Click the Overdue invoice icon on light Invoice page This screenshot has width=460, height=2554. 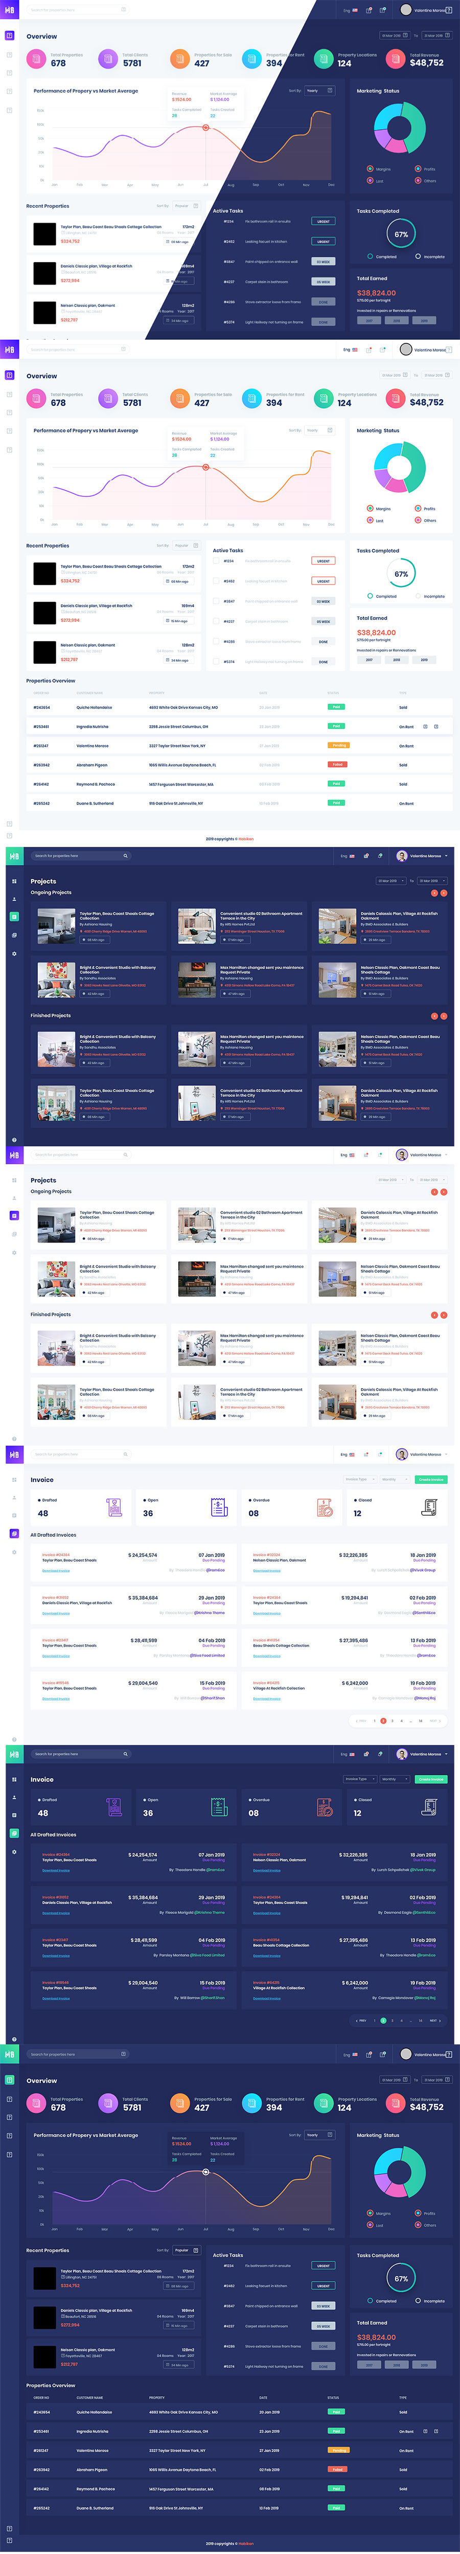[x=325, y=1507]
